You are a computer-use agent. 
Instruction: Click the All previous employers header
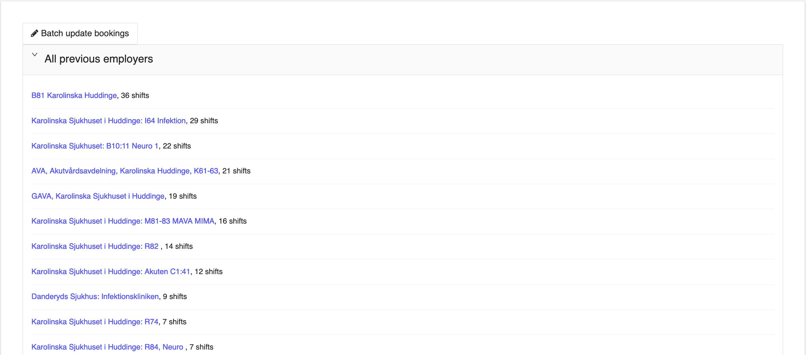click(99, 59)
